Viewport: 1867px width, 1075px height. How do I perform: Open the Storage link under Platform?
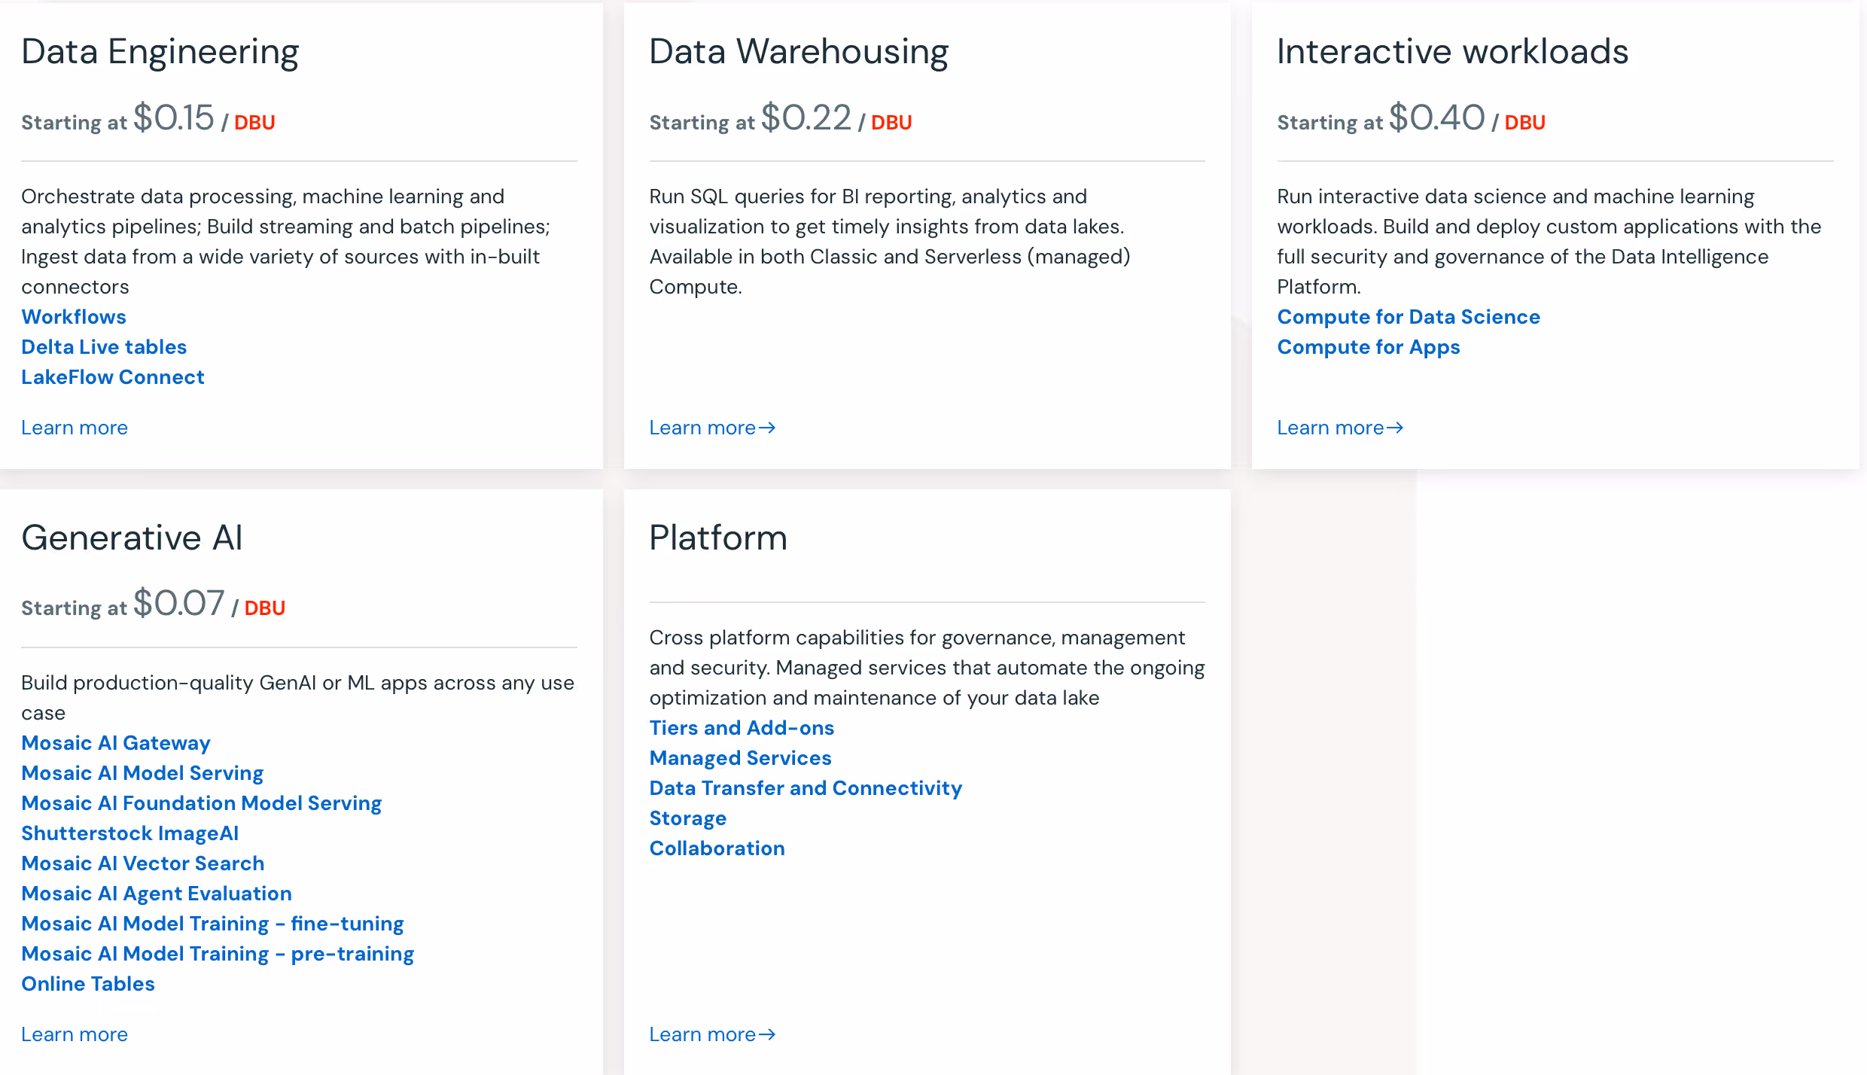pyautogui.click(x=688, y=818)
